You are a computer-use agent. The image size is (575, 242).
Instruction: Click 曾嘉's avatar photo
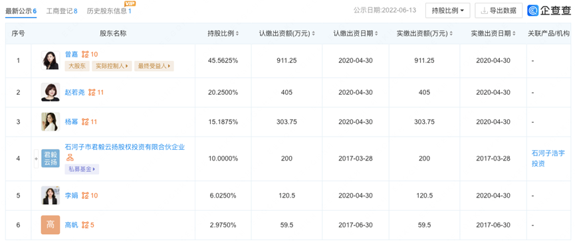51,60
